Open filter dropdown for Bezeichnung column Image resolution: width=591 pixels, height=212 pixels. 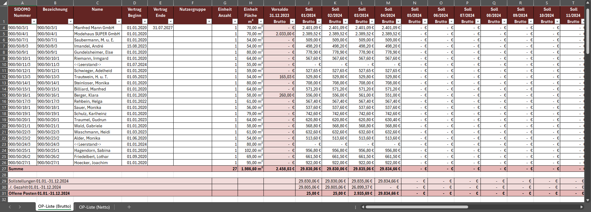pos(70,21)
